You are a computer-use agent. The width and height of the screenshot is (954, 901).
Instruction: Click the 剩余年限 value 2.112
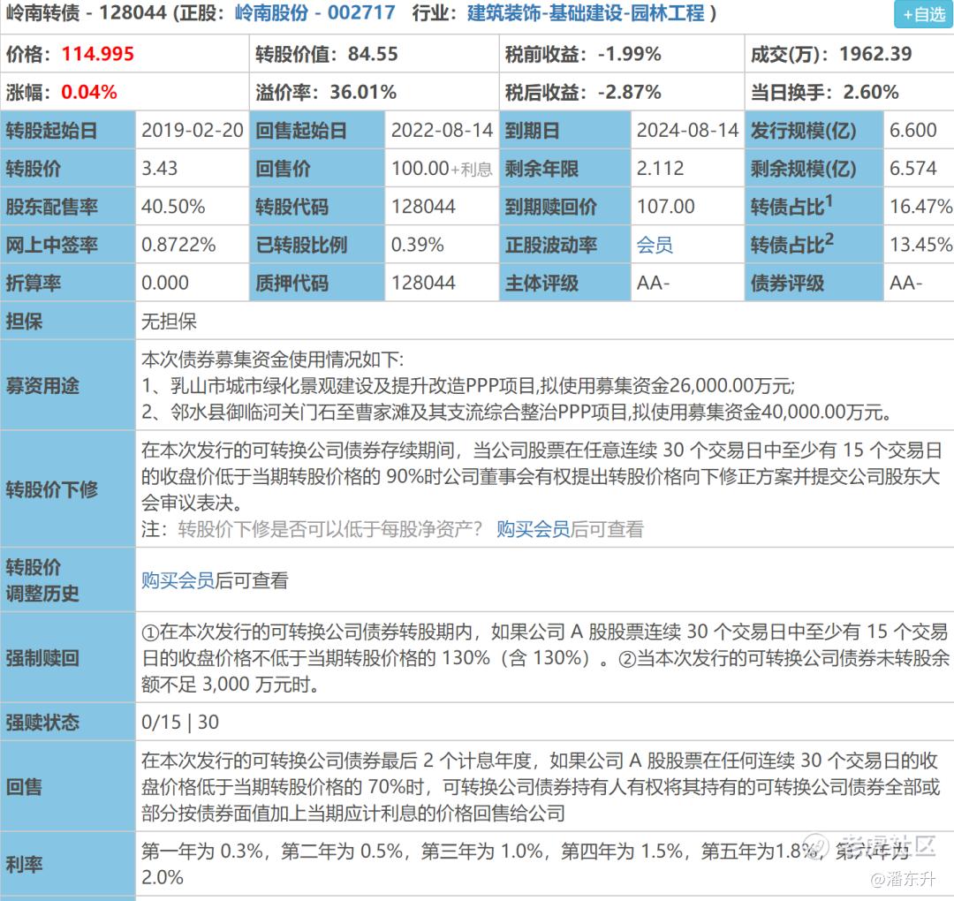click(x=660, y=169)
